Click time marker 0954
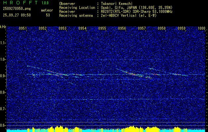Screen dimensions: 208x132 pos(82,28)
